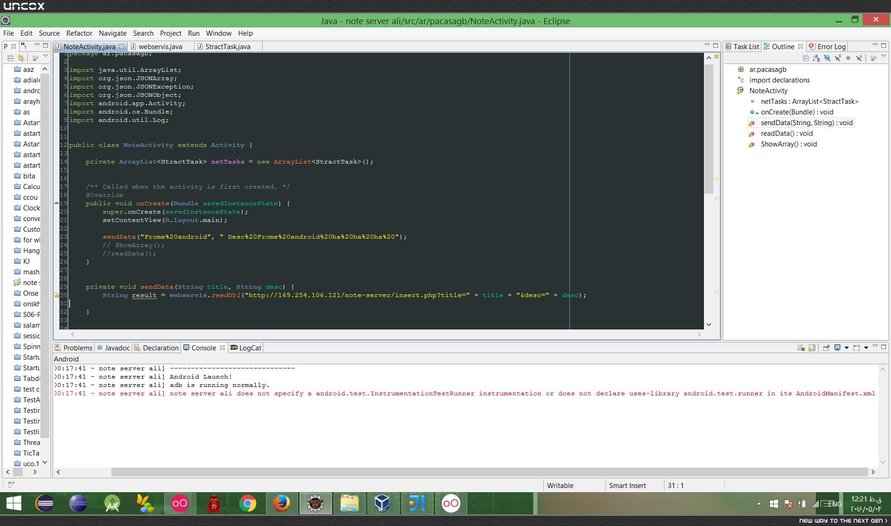Screen dimensions: 891x526
Task: Sort Outline members alphabetically
Action: (816, 58)
